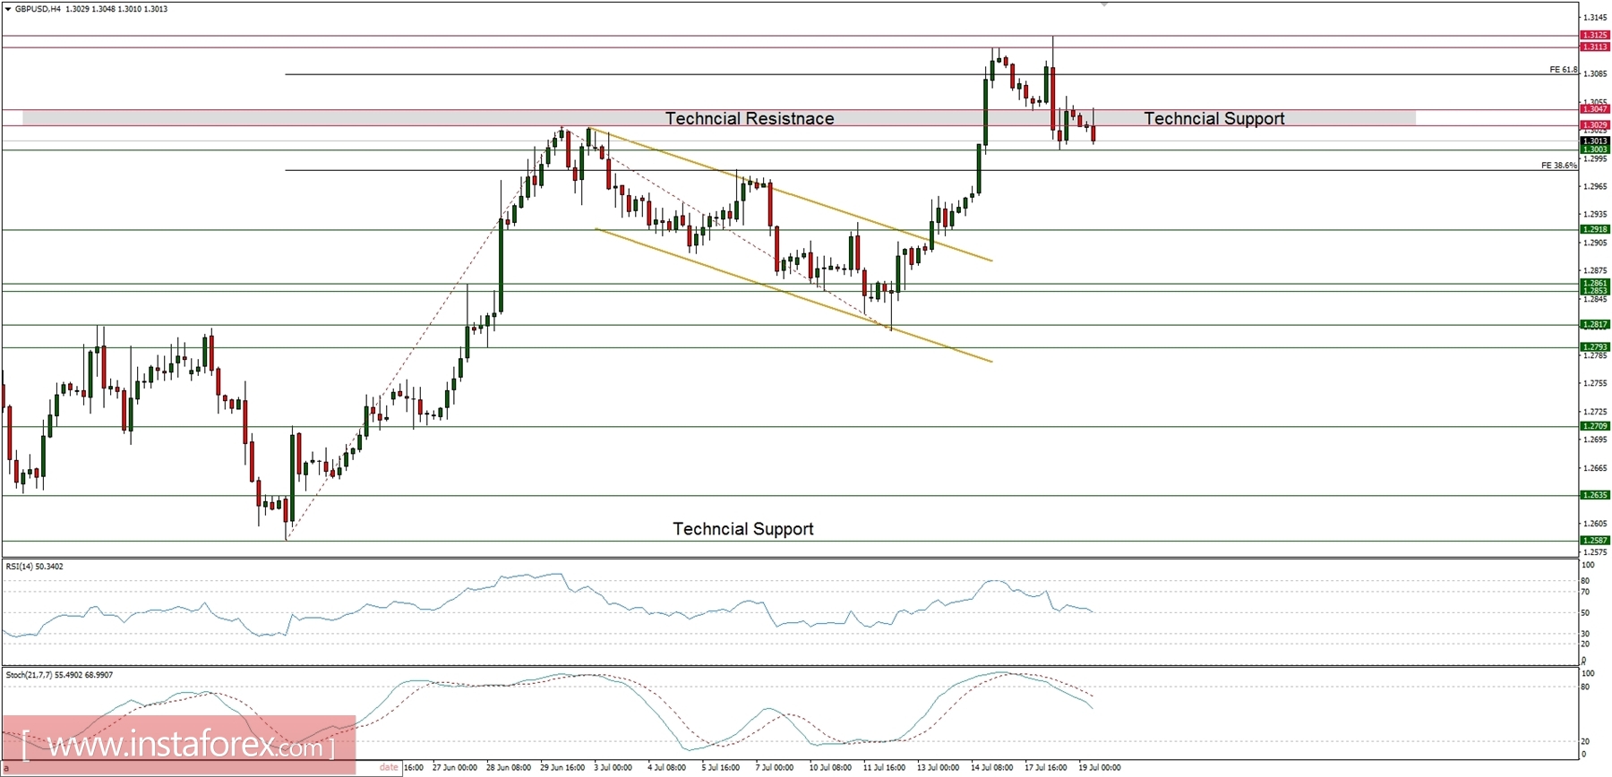The height and width of the screenshot is (777, 1612).
Task: Click the '10 Jul 08:00' time axis label
Action: [831, 767]
